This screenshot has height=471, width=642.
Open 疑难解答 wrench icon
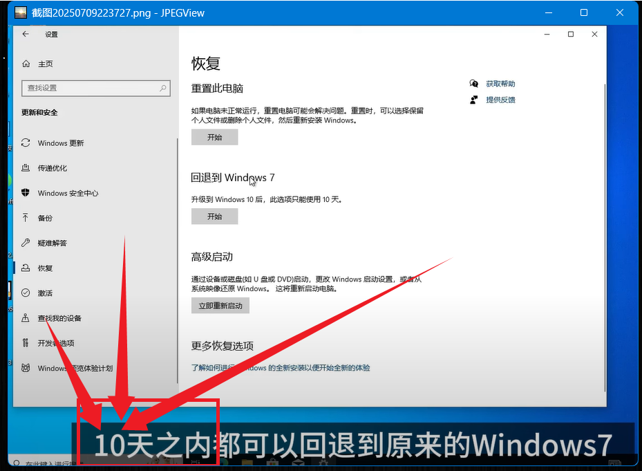click(x=26, y=243)
